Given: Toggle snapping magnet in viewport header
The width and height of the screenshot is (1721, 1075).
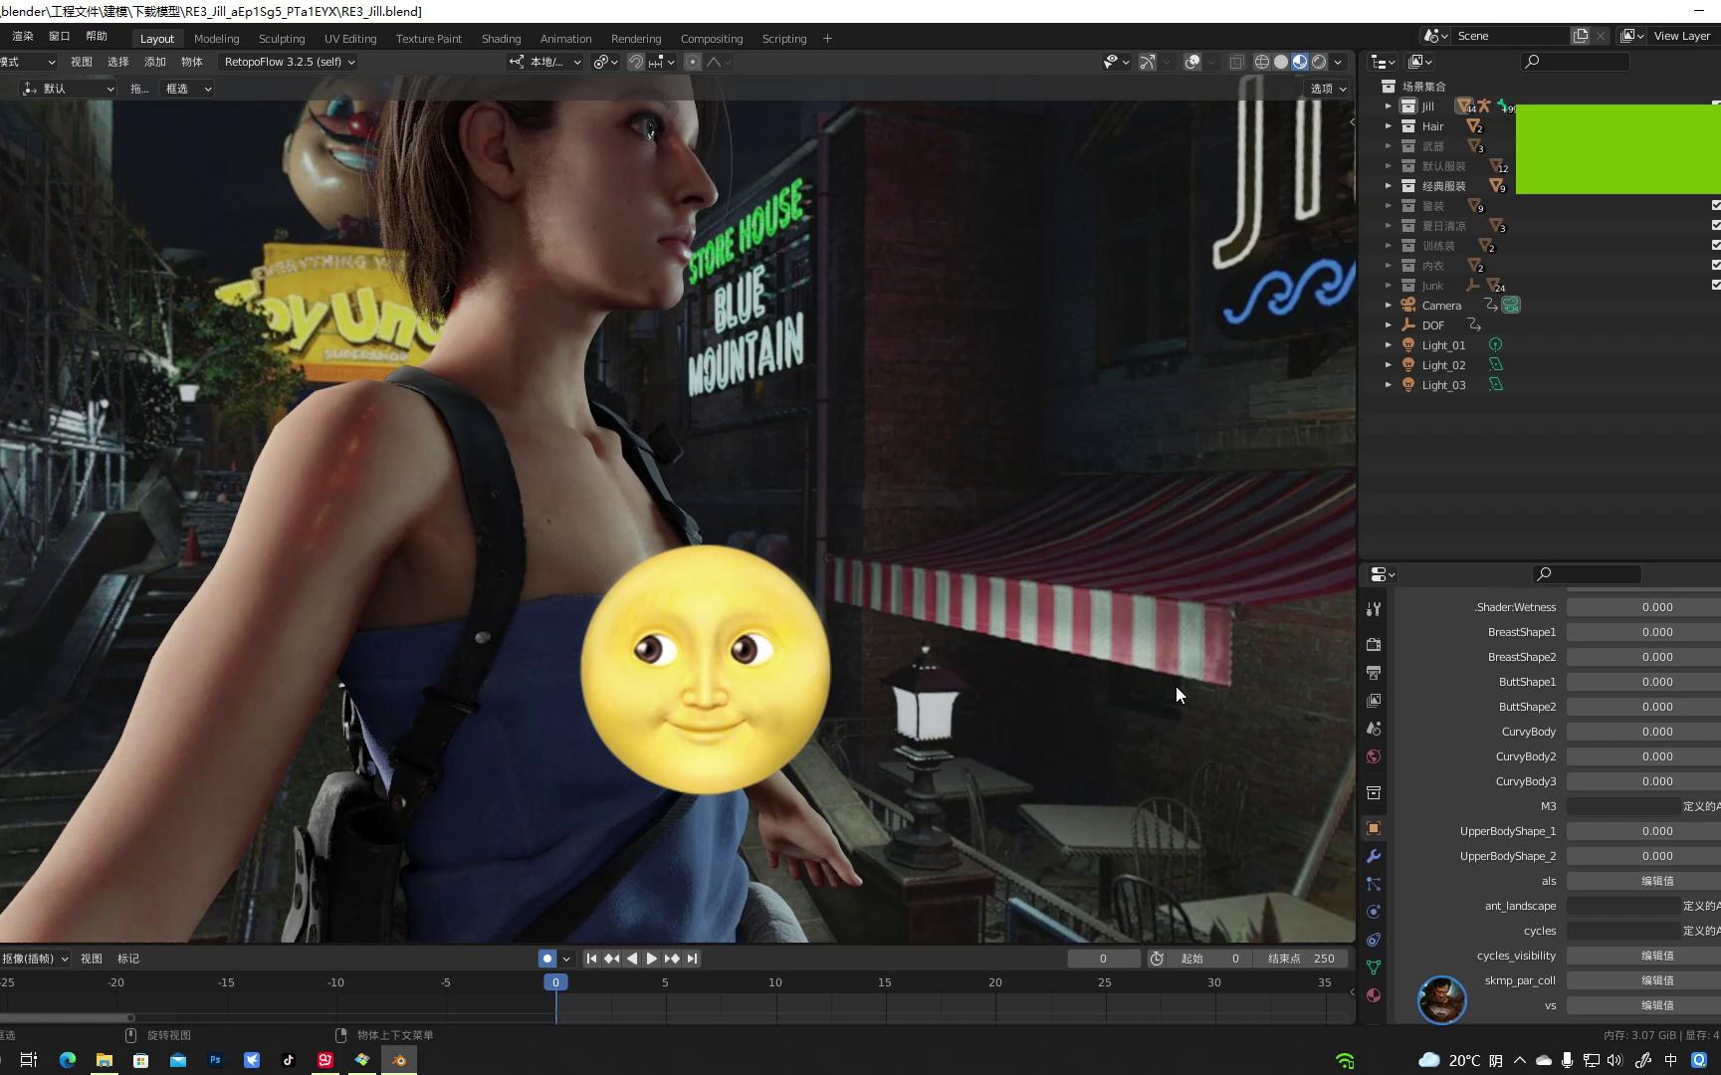Looking at the screenshot, I should tap(636, 62).
